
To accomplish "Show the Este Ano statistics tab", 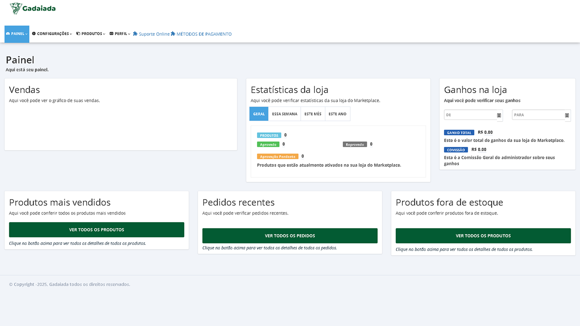I will click(x=337, y=114).
